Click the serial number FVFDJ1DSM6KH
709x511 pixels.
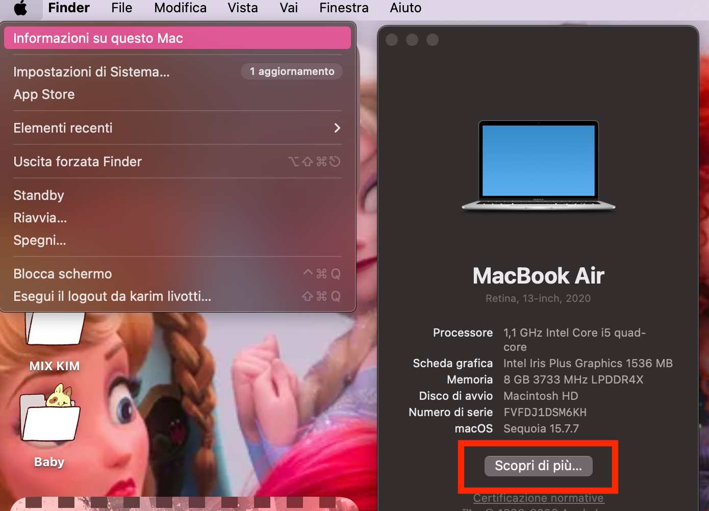point(545,412)
